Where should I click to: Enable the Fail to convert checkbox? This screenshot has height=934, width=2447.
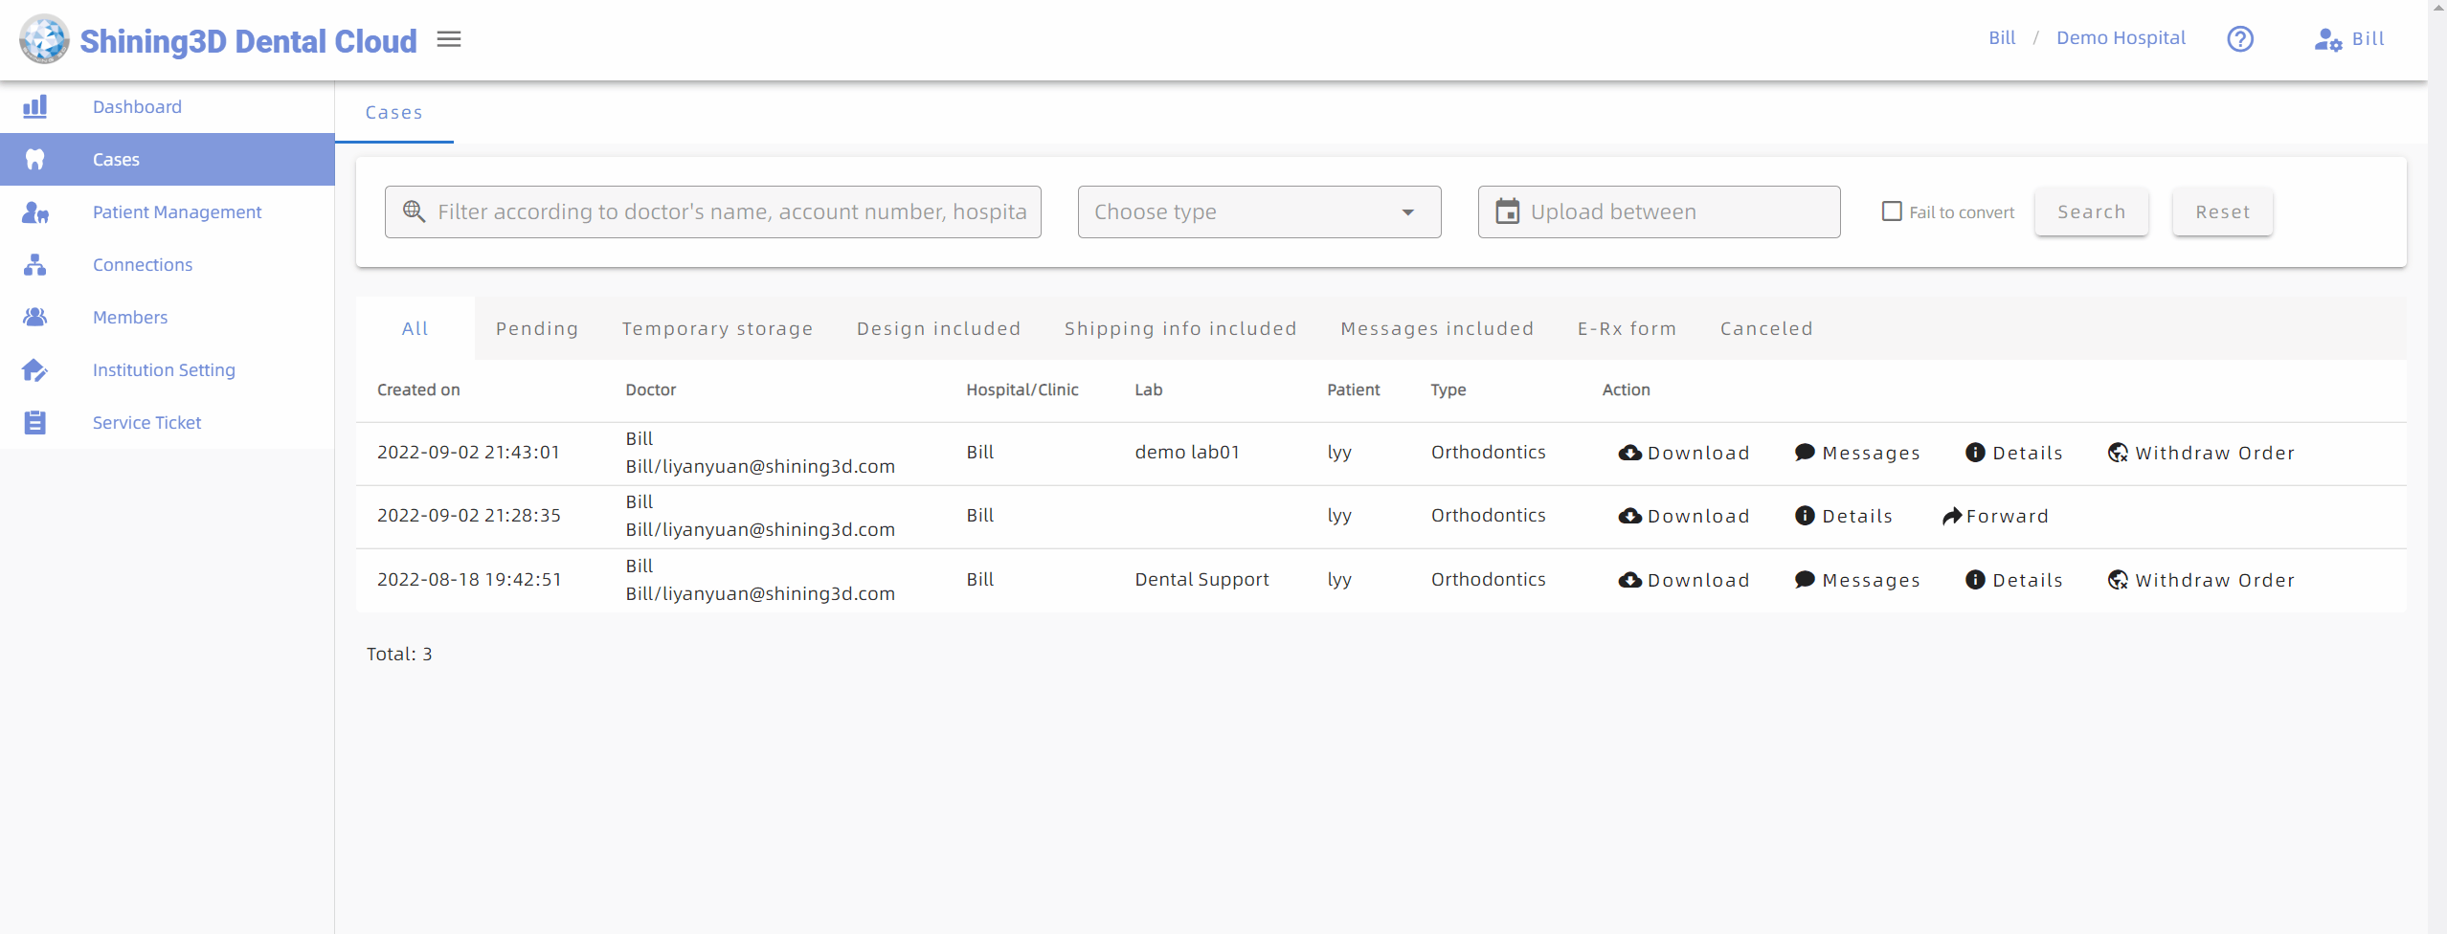tap(1892, 211)
